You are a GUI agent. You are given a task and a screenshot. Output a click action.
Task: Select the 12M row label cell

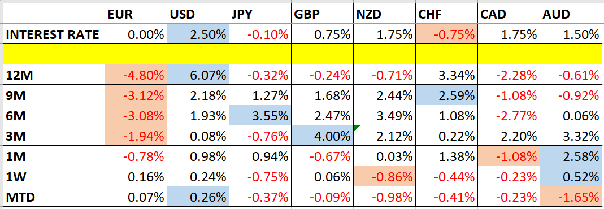point(54,75)
